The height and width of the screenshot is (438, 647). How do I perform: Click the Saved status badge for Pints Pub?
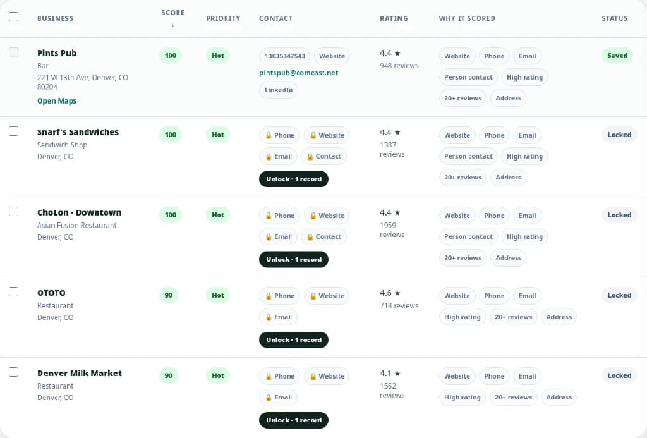(617, 56)
